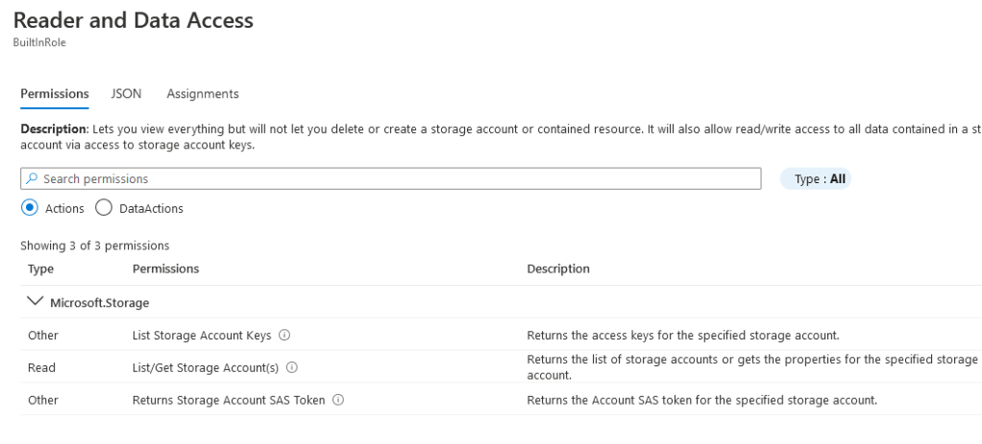Collapse the Microsoft.Storage group chevron
The image size is (982, 444).
36,302
